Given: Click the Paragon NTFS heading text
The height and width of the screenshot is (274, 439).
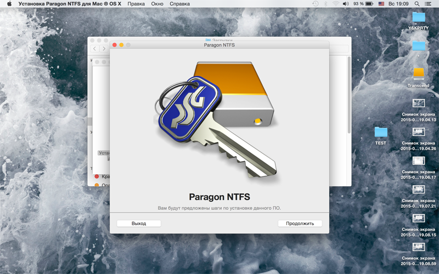Looking at the screenshot, I should click(219, 197).
